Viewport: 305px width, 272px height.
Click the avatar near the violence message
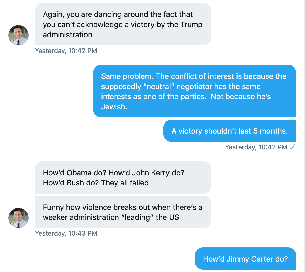tap(19, 218)
